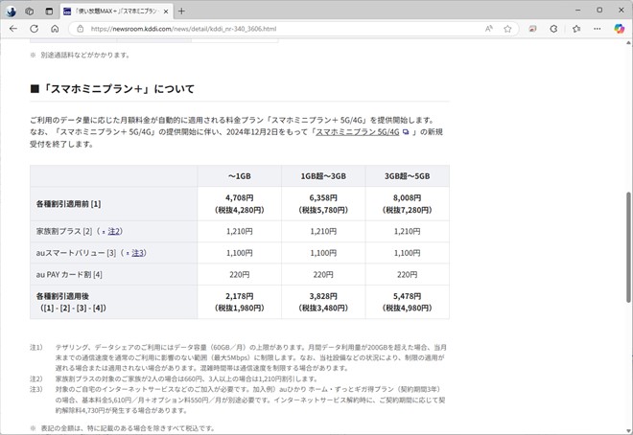Go to the browser home page
The width and height of the screenshot is (633, 435).
(55, 29)
